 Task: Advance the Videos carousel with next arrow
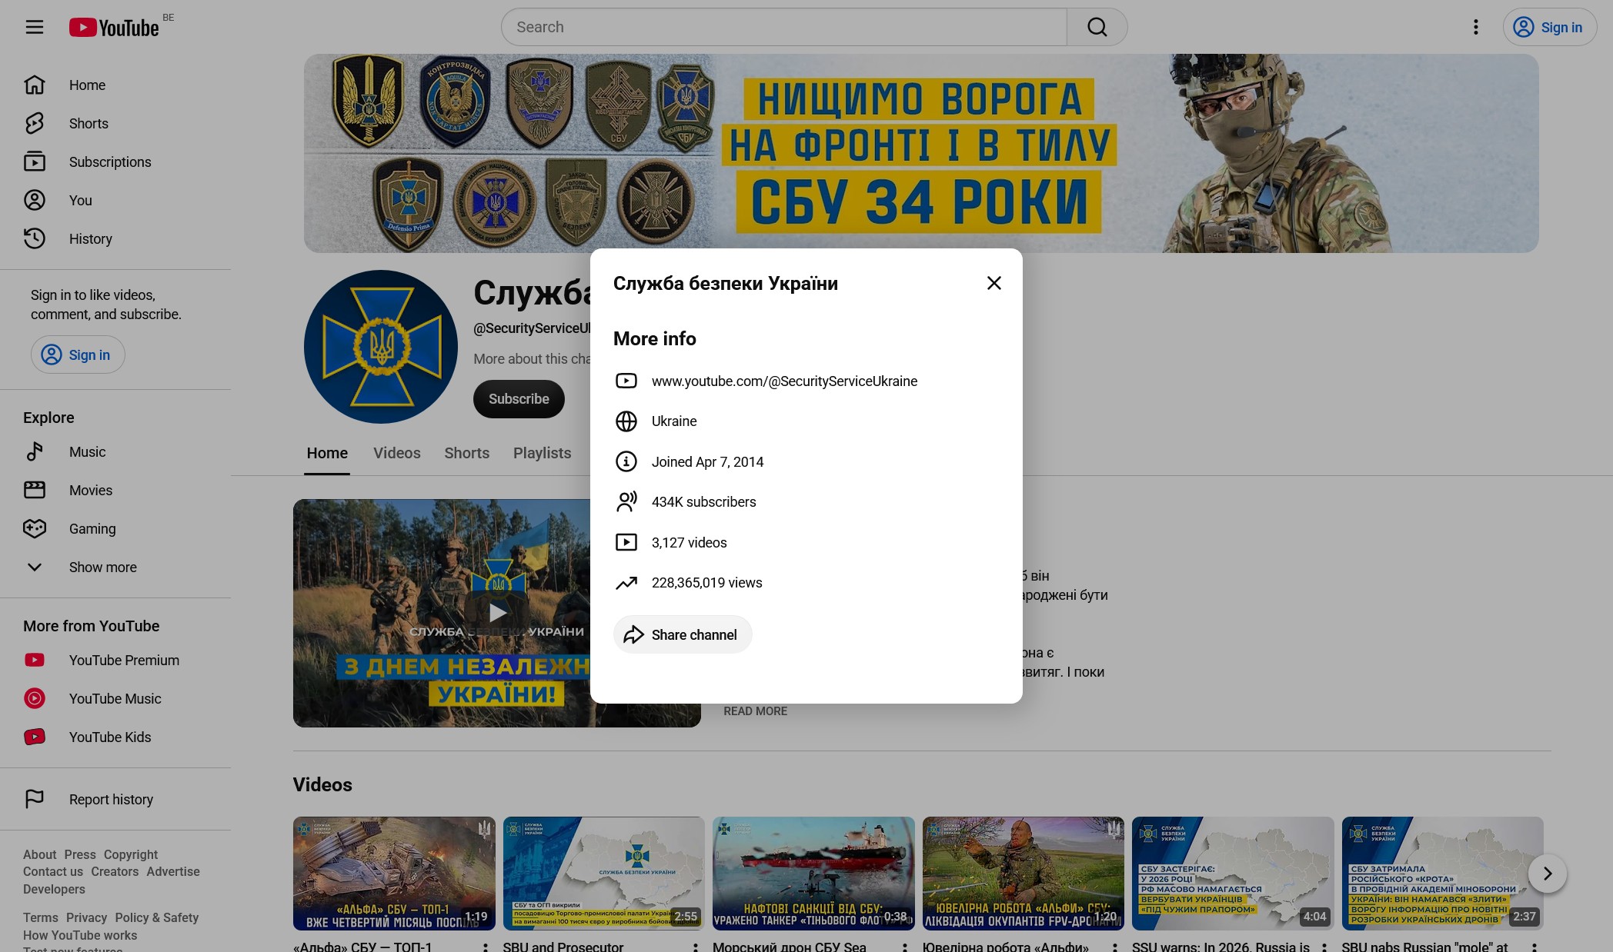(x=1547, y=874)
